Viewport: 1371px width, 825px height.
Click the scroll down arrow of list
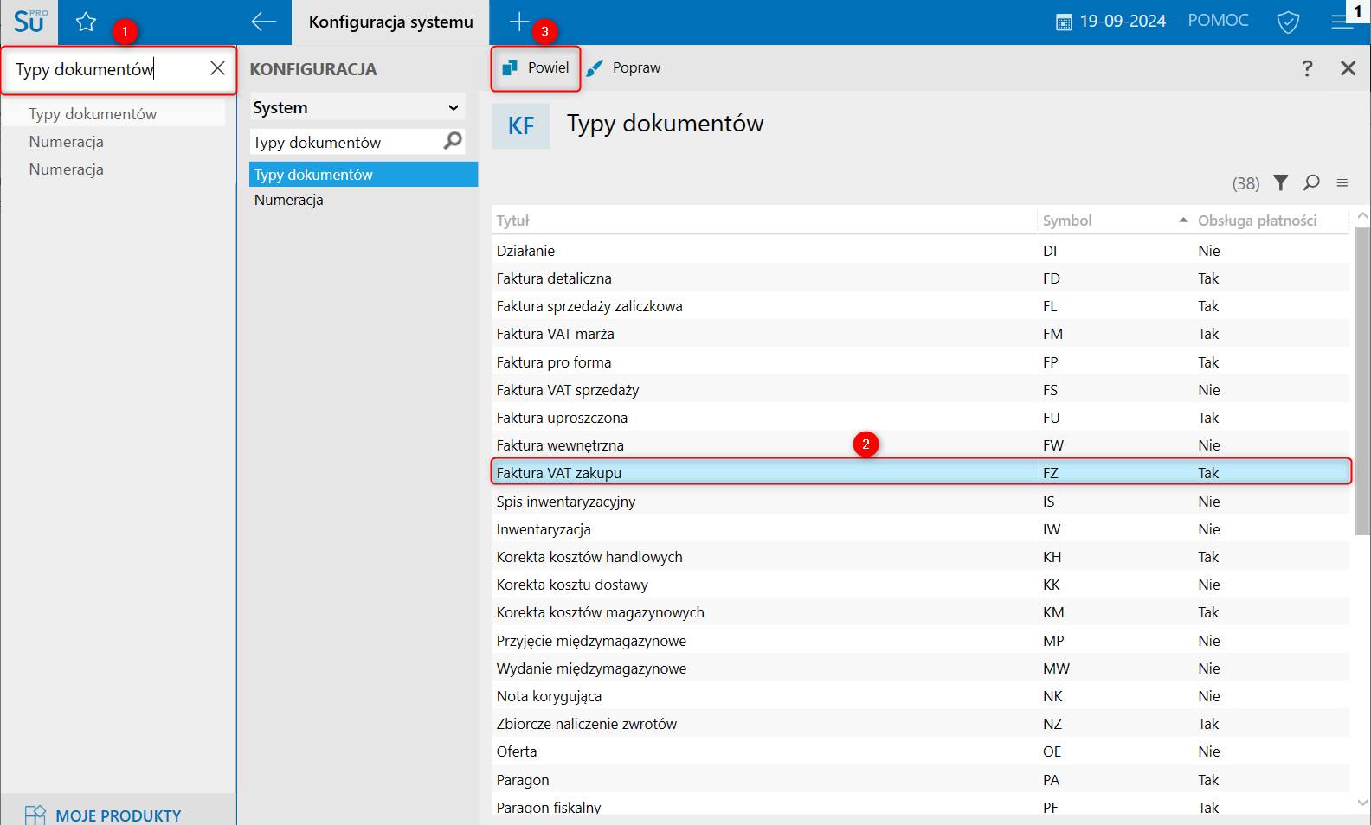pyautogui.click(x=1362, y=803)
